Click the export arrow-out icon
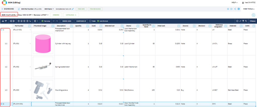 tap(231, 9)
